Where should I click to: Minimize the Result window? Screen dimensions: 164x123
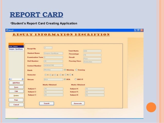(x=135, y=30)
